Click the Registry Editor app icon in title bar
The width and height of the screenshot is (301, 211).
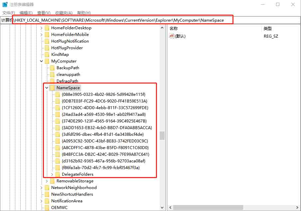[5, 4]
